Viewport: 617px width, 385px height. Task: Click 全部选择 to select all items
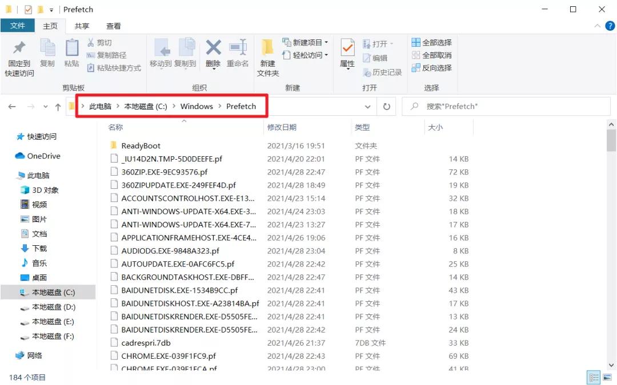pyautogui.click(x=431, y=42)
